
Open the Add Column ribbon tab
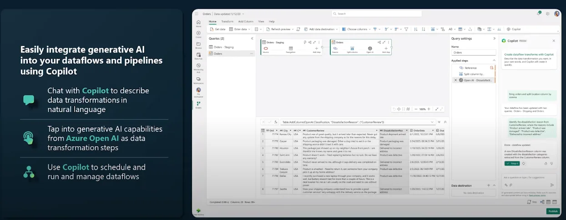click(246, 21)
